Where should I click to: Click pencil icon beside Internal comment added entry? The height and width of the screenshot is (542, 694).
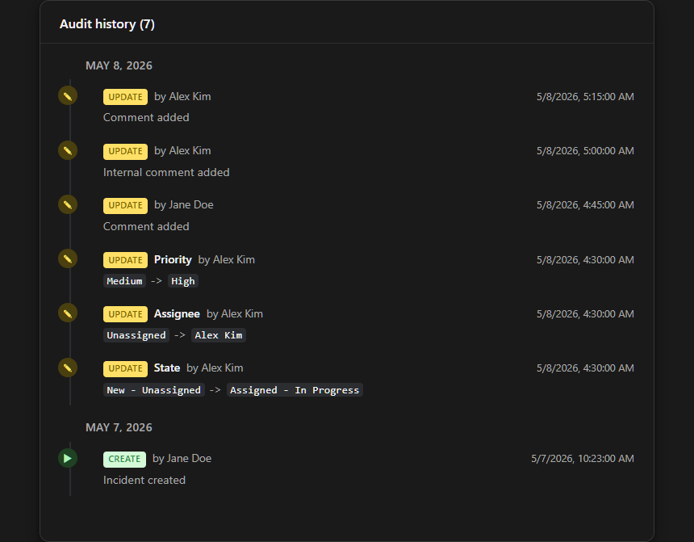tap(68, 150)
